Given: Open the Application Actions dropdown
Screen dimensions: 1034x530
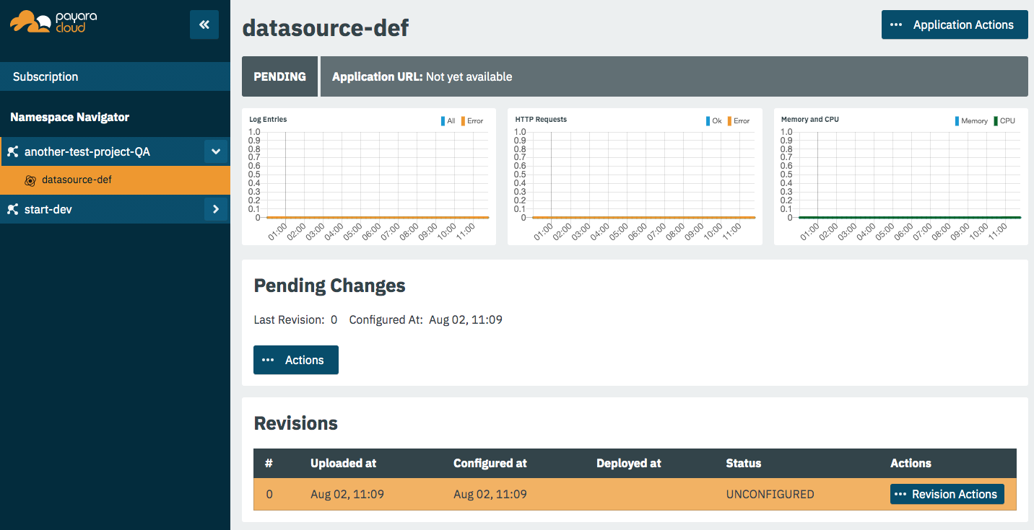Looking at the screenshot, I should point(954,25).
